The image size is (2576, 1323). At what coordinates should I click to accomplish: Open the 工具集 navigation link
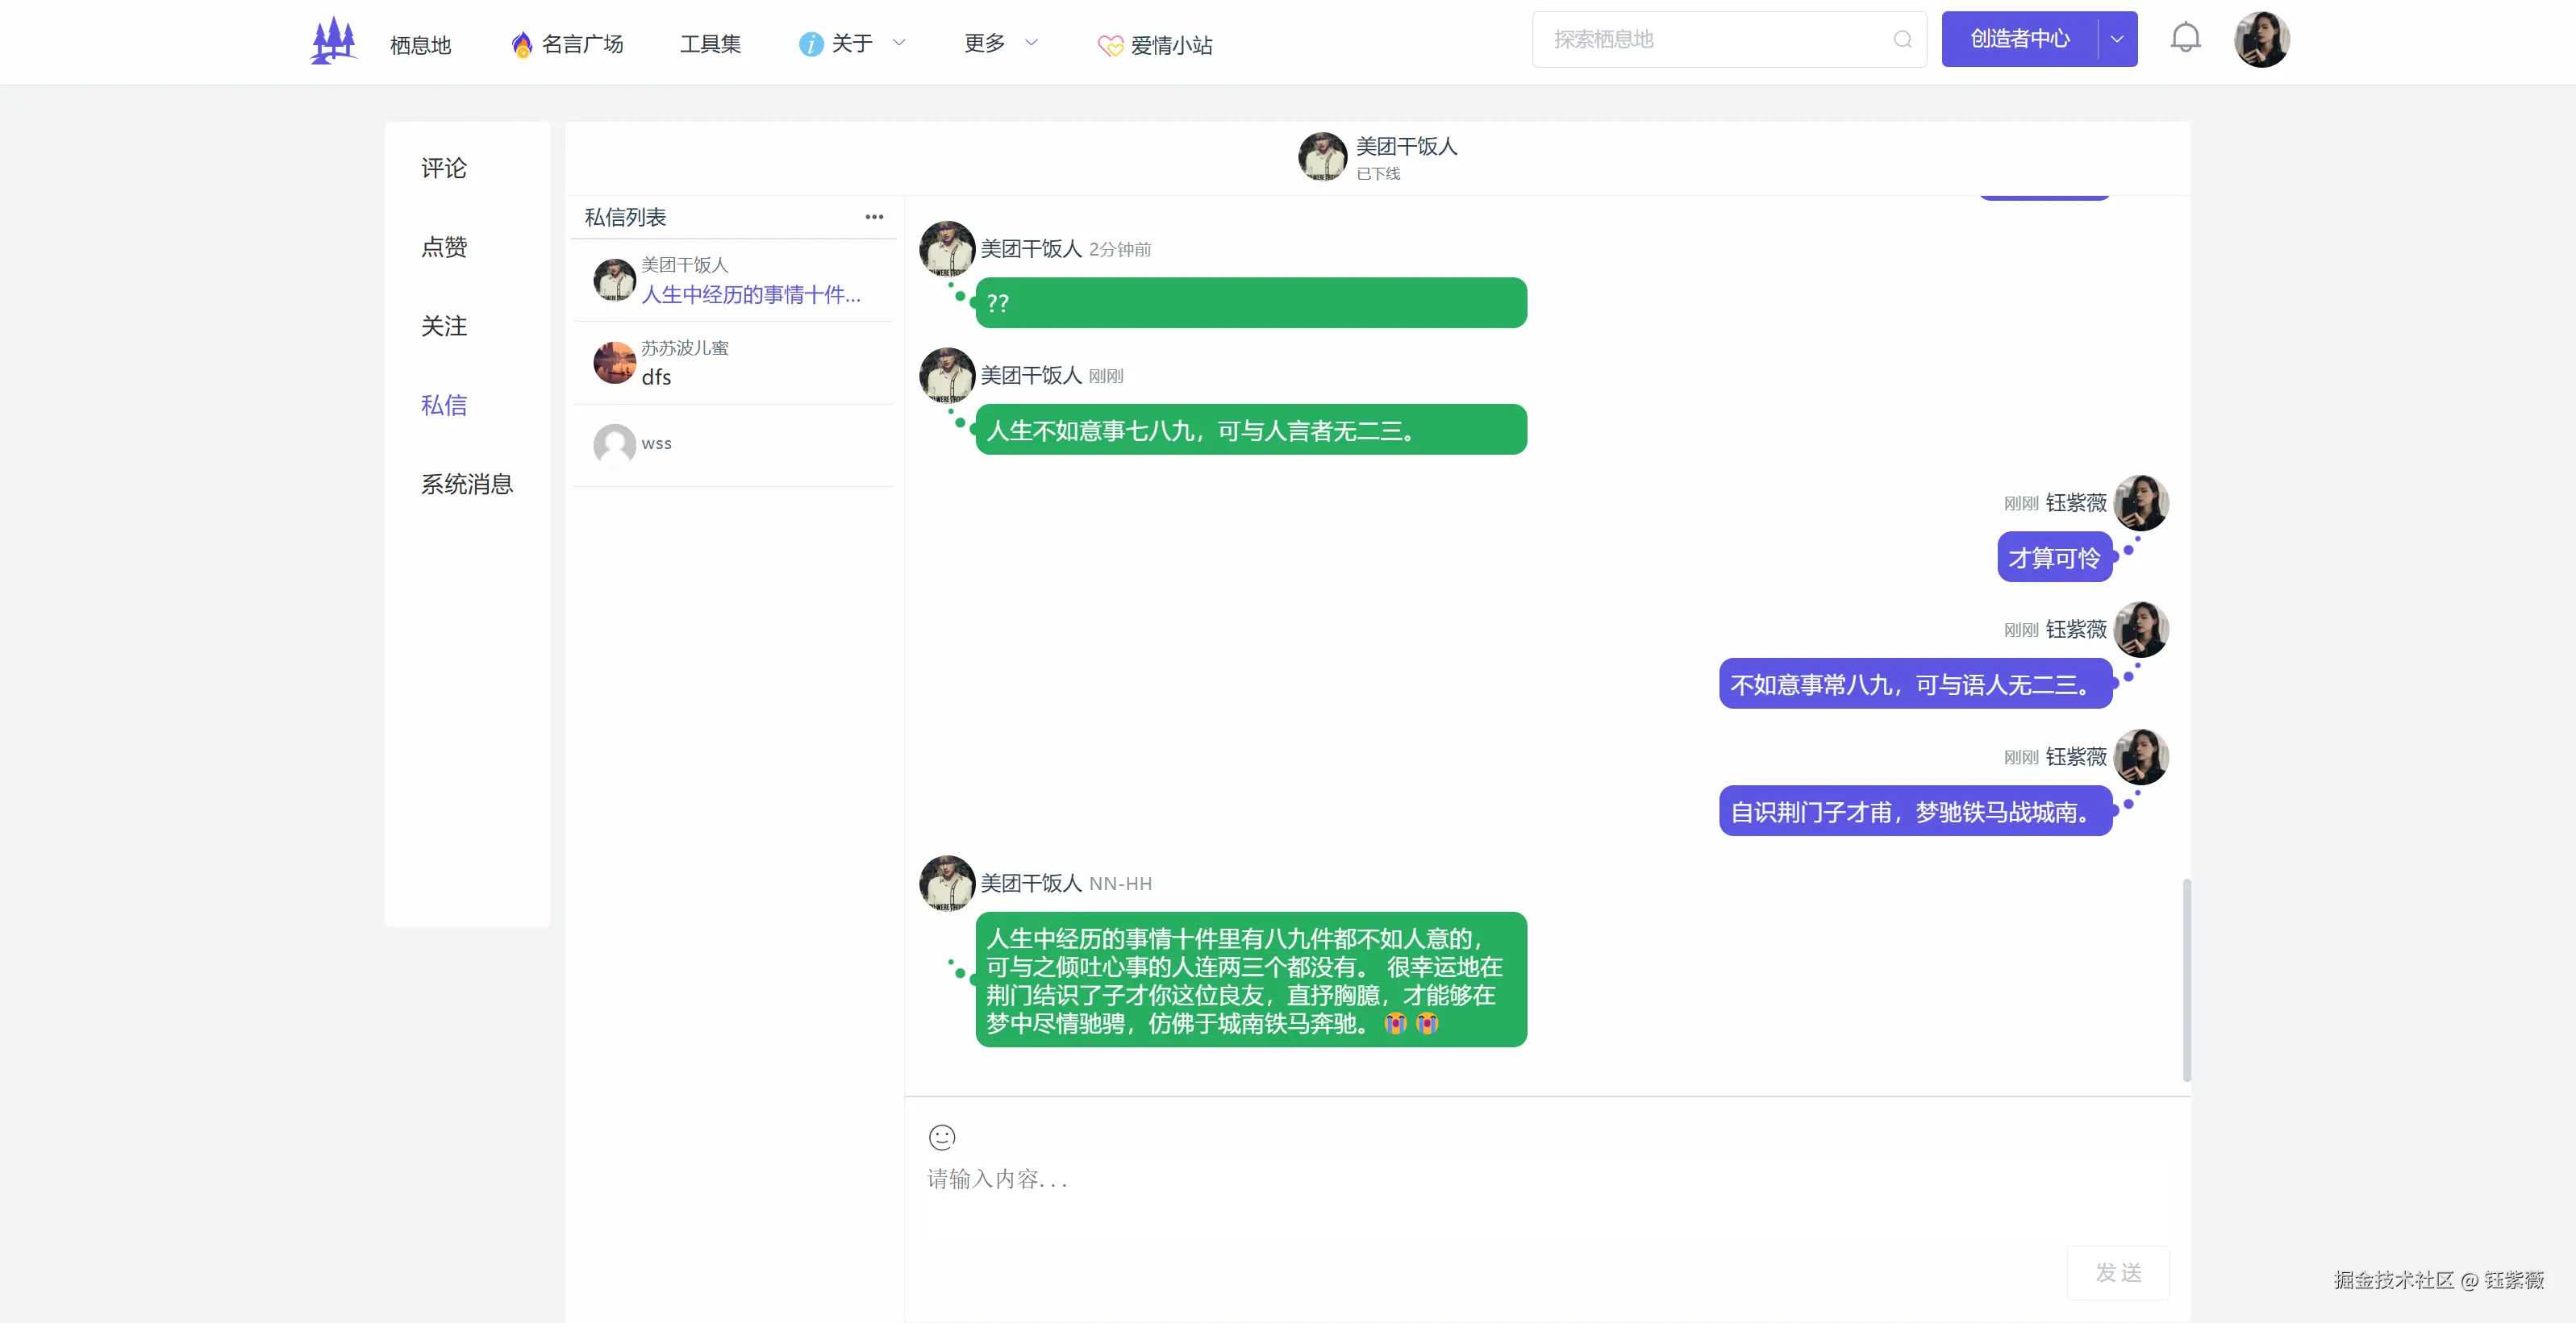(709, 43)
